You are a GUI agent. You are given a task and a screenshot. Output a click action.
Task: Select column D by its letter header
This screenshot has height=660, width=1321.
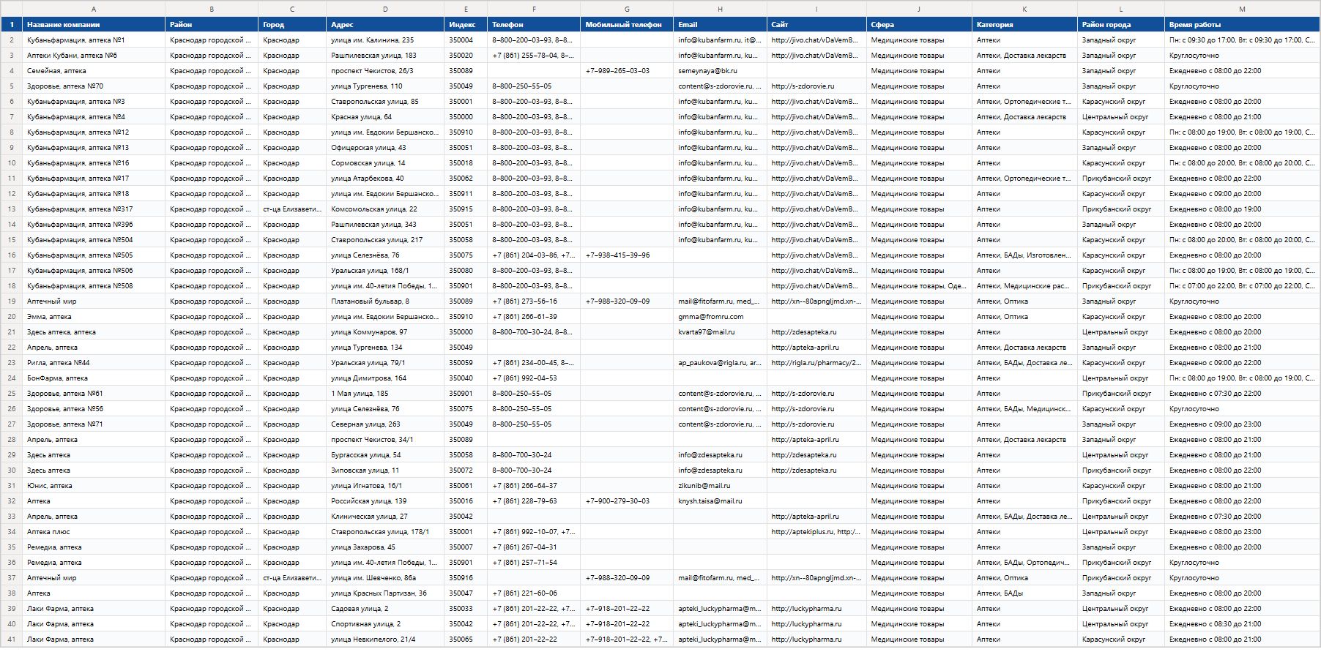click(385, 9)
